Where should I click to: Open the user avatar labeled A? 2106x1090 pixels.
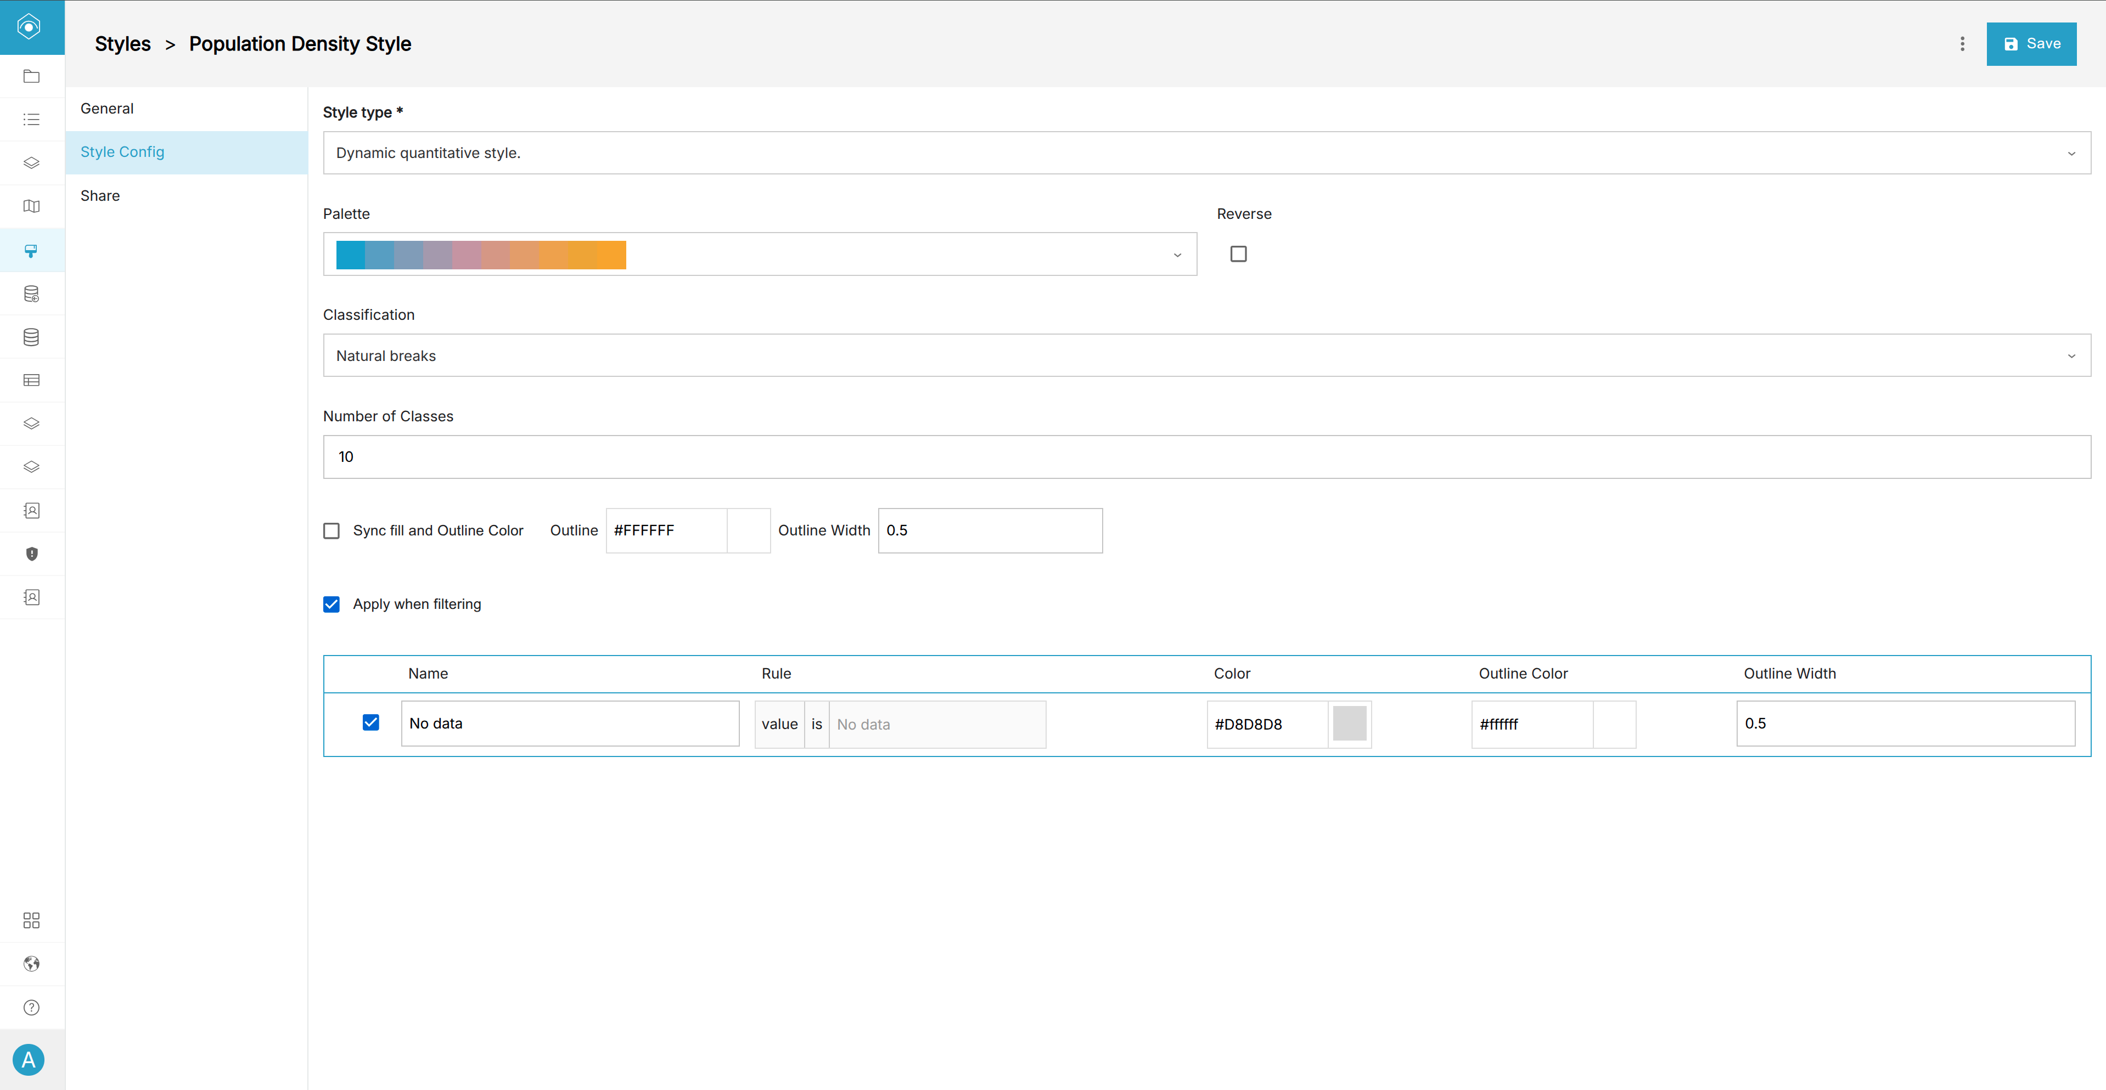pyautogui.click(x=29, y=1060)
